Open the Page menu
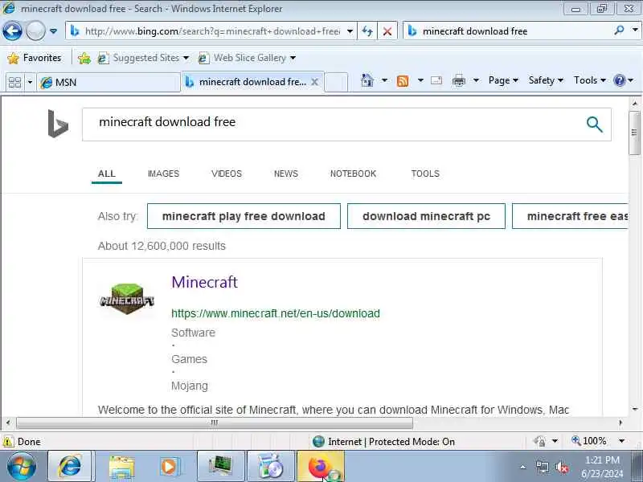643x482 pixels. pos(503,80)
